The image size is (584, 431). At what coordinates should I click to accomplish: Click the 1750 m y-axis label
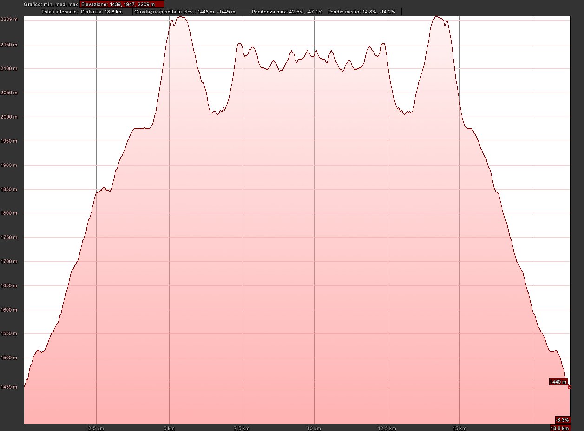[x=9, y=238]
